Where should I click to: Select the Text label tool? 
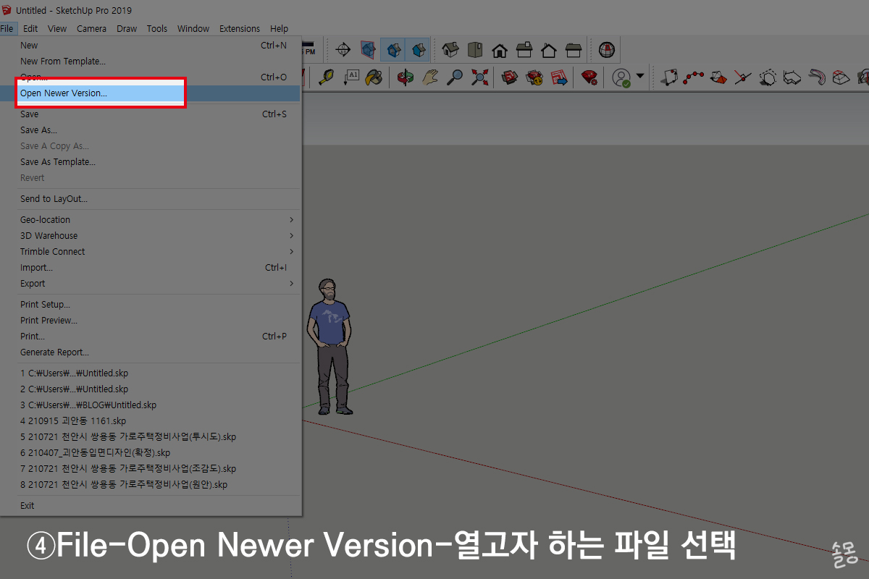pyautogui.click(x=350, y=77)
